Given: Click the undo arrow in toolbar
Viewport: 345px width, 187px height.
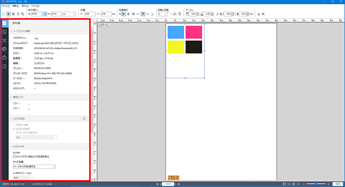Looking at the screenshot, I should (x=263, y=14).
